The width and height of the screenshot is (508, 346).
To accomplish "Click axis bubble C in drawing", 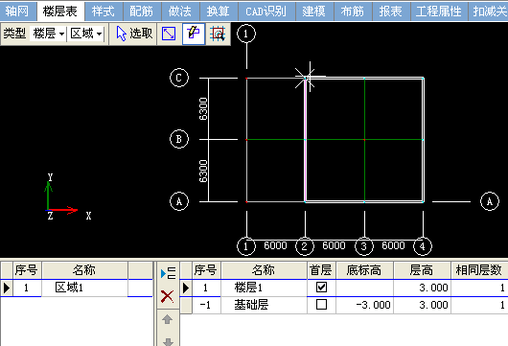I will coord(179,78).
